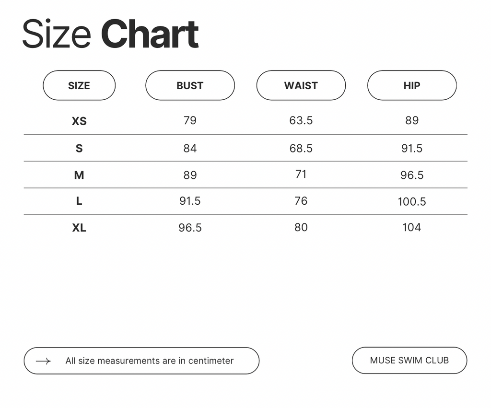This screenshot has width=491, height=408.
Task: Choose the S size row label
Action: [x=79, y=148]
